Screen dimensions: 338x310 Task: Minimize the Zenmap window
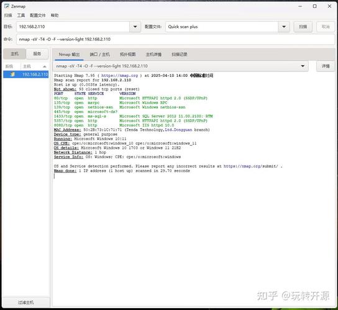click(300, 6)
